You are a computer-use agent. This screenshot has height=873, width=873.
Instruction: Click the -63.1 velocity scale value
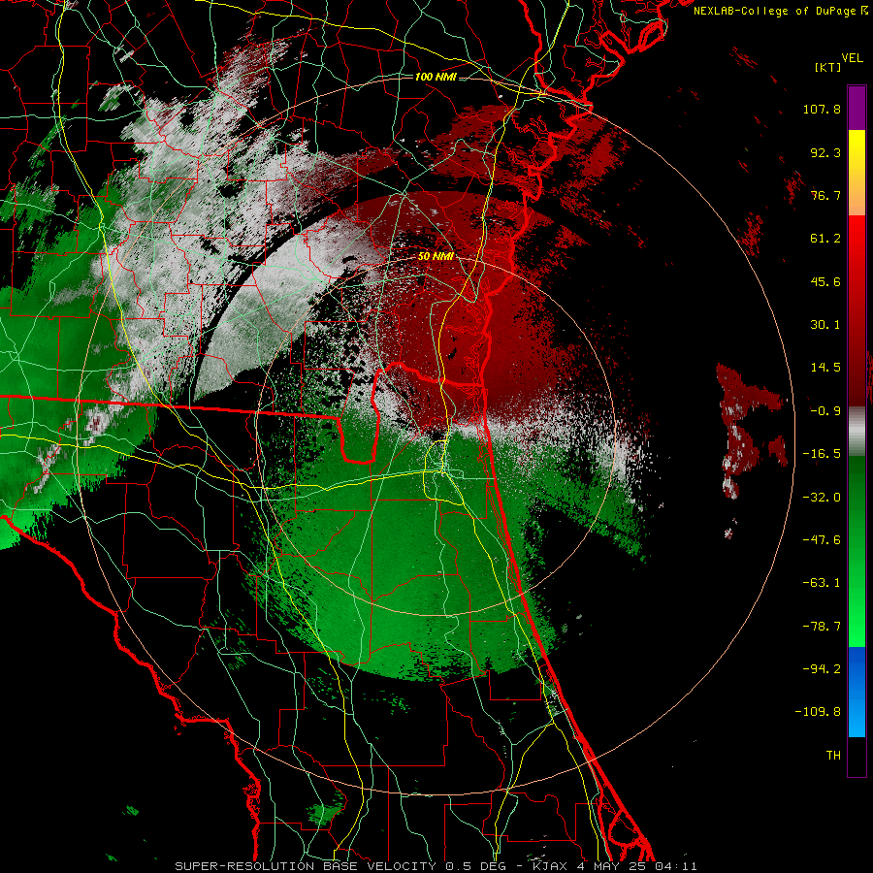[x=822, y=583]
